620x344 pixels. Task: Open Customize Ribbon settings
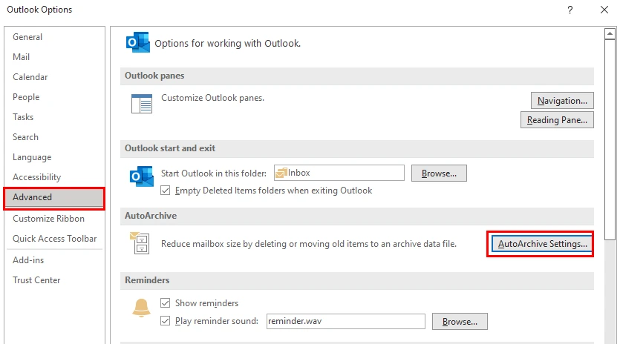[x=49, y=219]
